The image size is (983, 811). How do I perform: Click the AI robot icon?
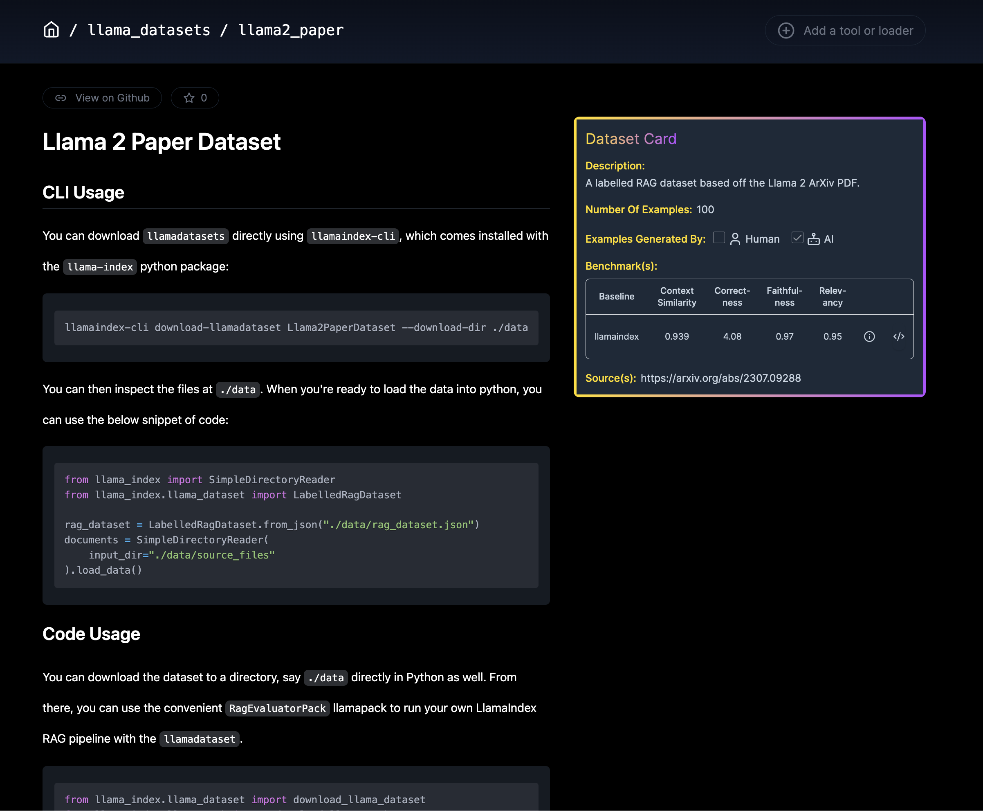[814, 239]
